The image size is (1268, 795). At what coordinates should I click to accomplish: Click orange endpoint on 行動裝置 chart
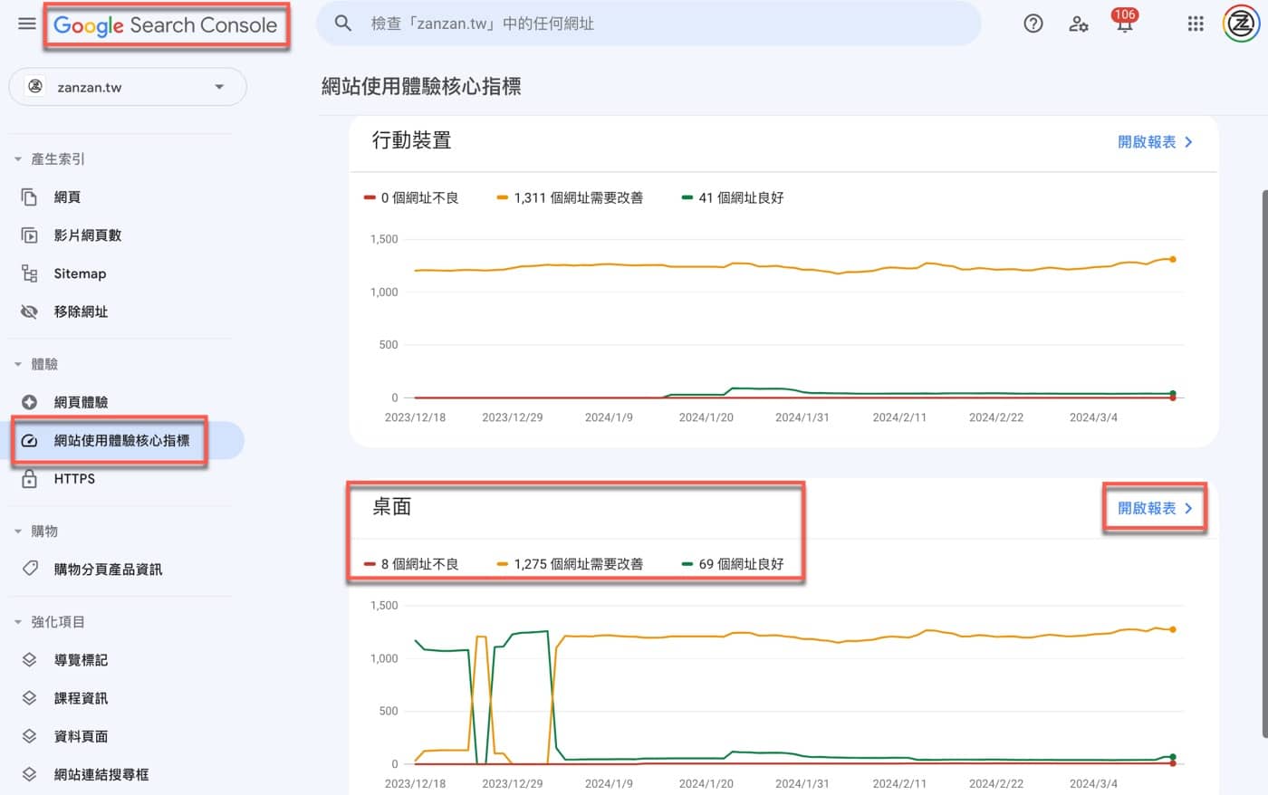(x=1173, y=259)
